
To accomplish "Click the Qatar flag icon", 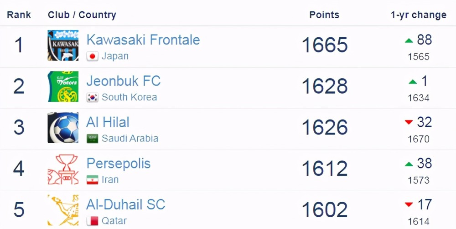I will coord(92,221).
